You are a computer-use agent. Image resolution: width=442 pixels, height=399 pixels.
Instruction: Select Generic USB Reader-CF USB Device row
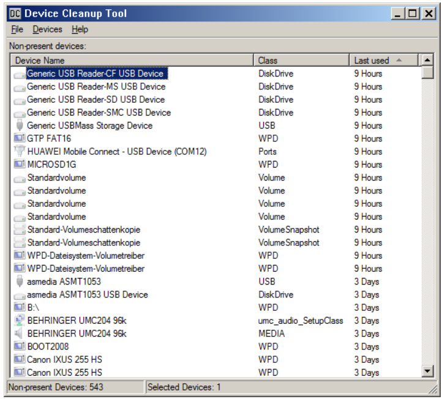(97, 73)
